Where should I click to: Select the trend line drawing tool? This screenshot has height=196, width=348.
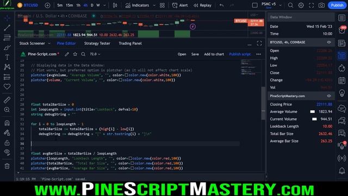pyautogui.click(x=7, y=28)
